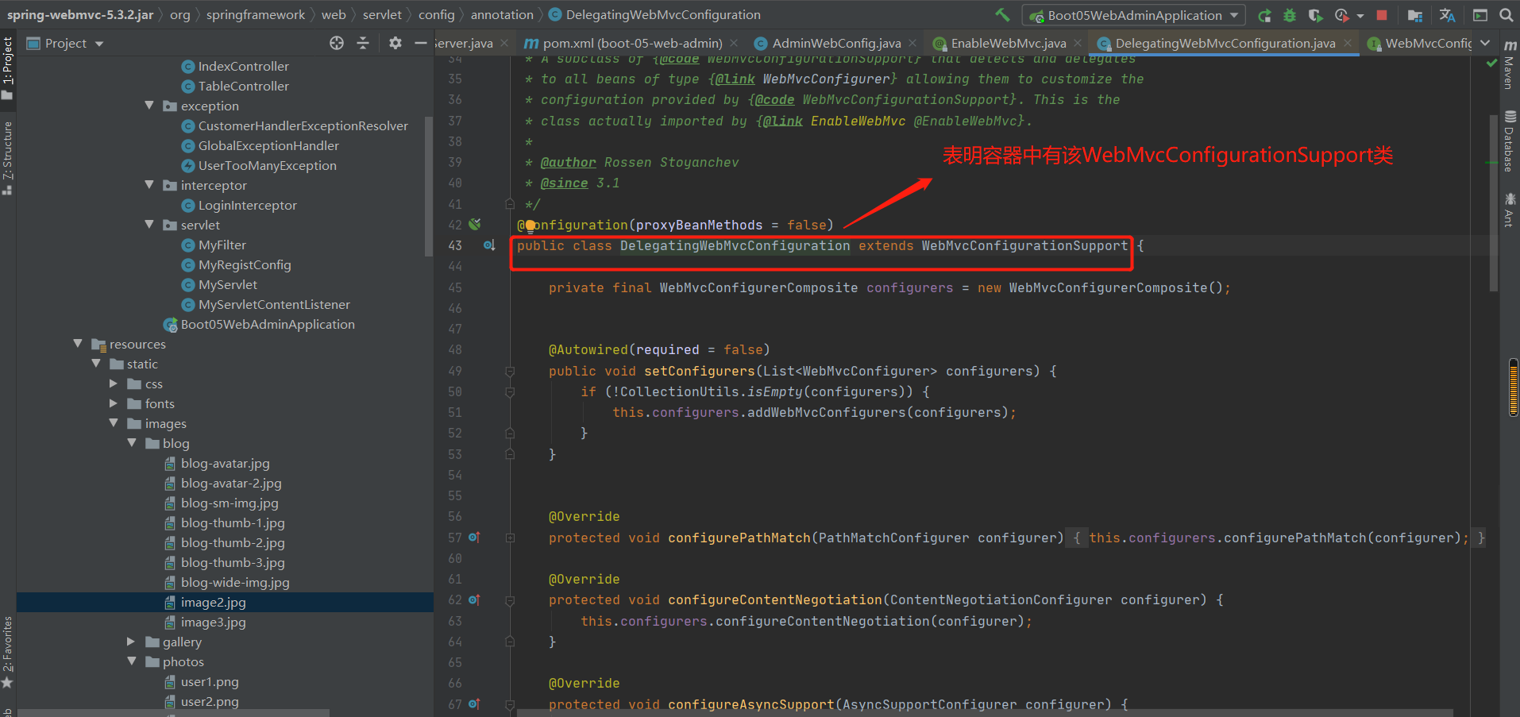
Task: Select Boot05WebAdminApplication in the tree
Action: [x=268, y=324]
